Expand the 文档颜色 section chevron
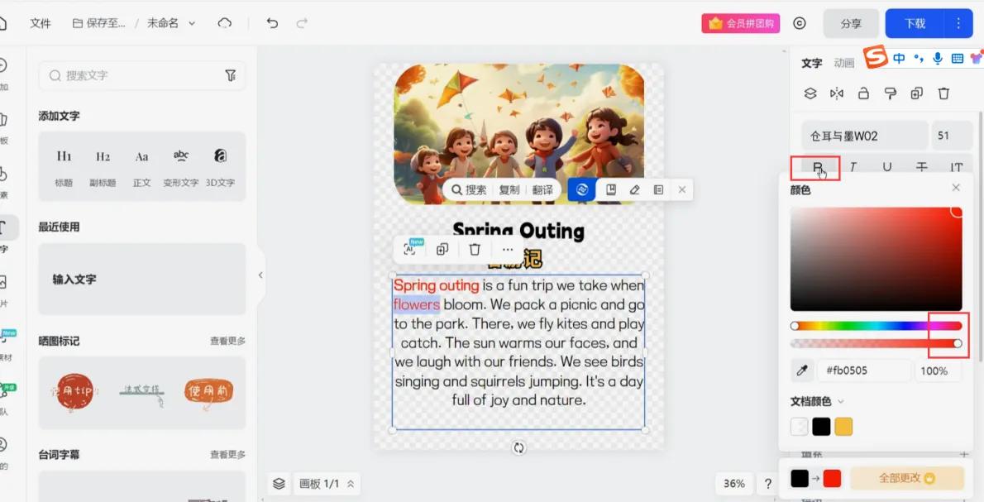The width and height of the screenshot is (984, 502). pos(841,402)
